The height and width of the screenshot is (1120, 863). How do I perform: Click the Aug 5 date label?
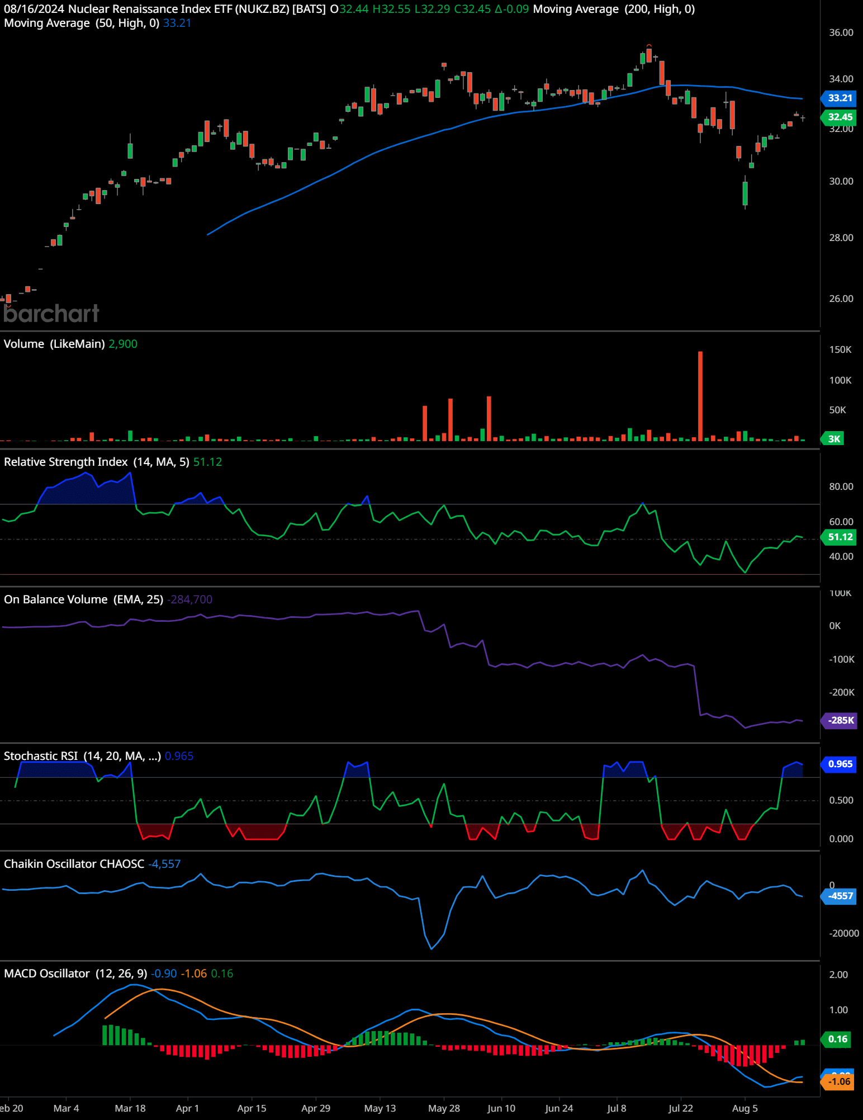coord(745,1108)
